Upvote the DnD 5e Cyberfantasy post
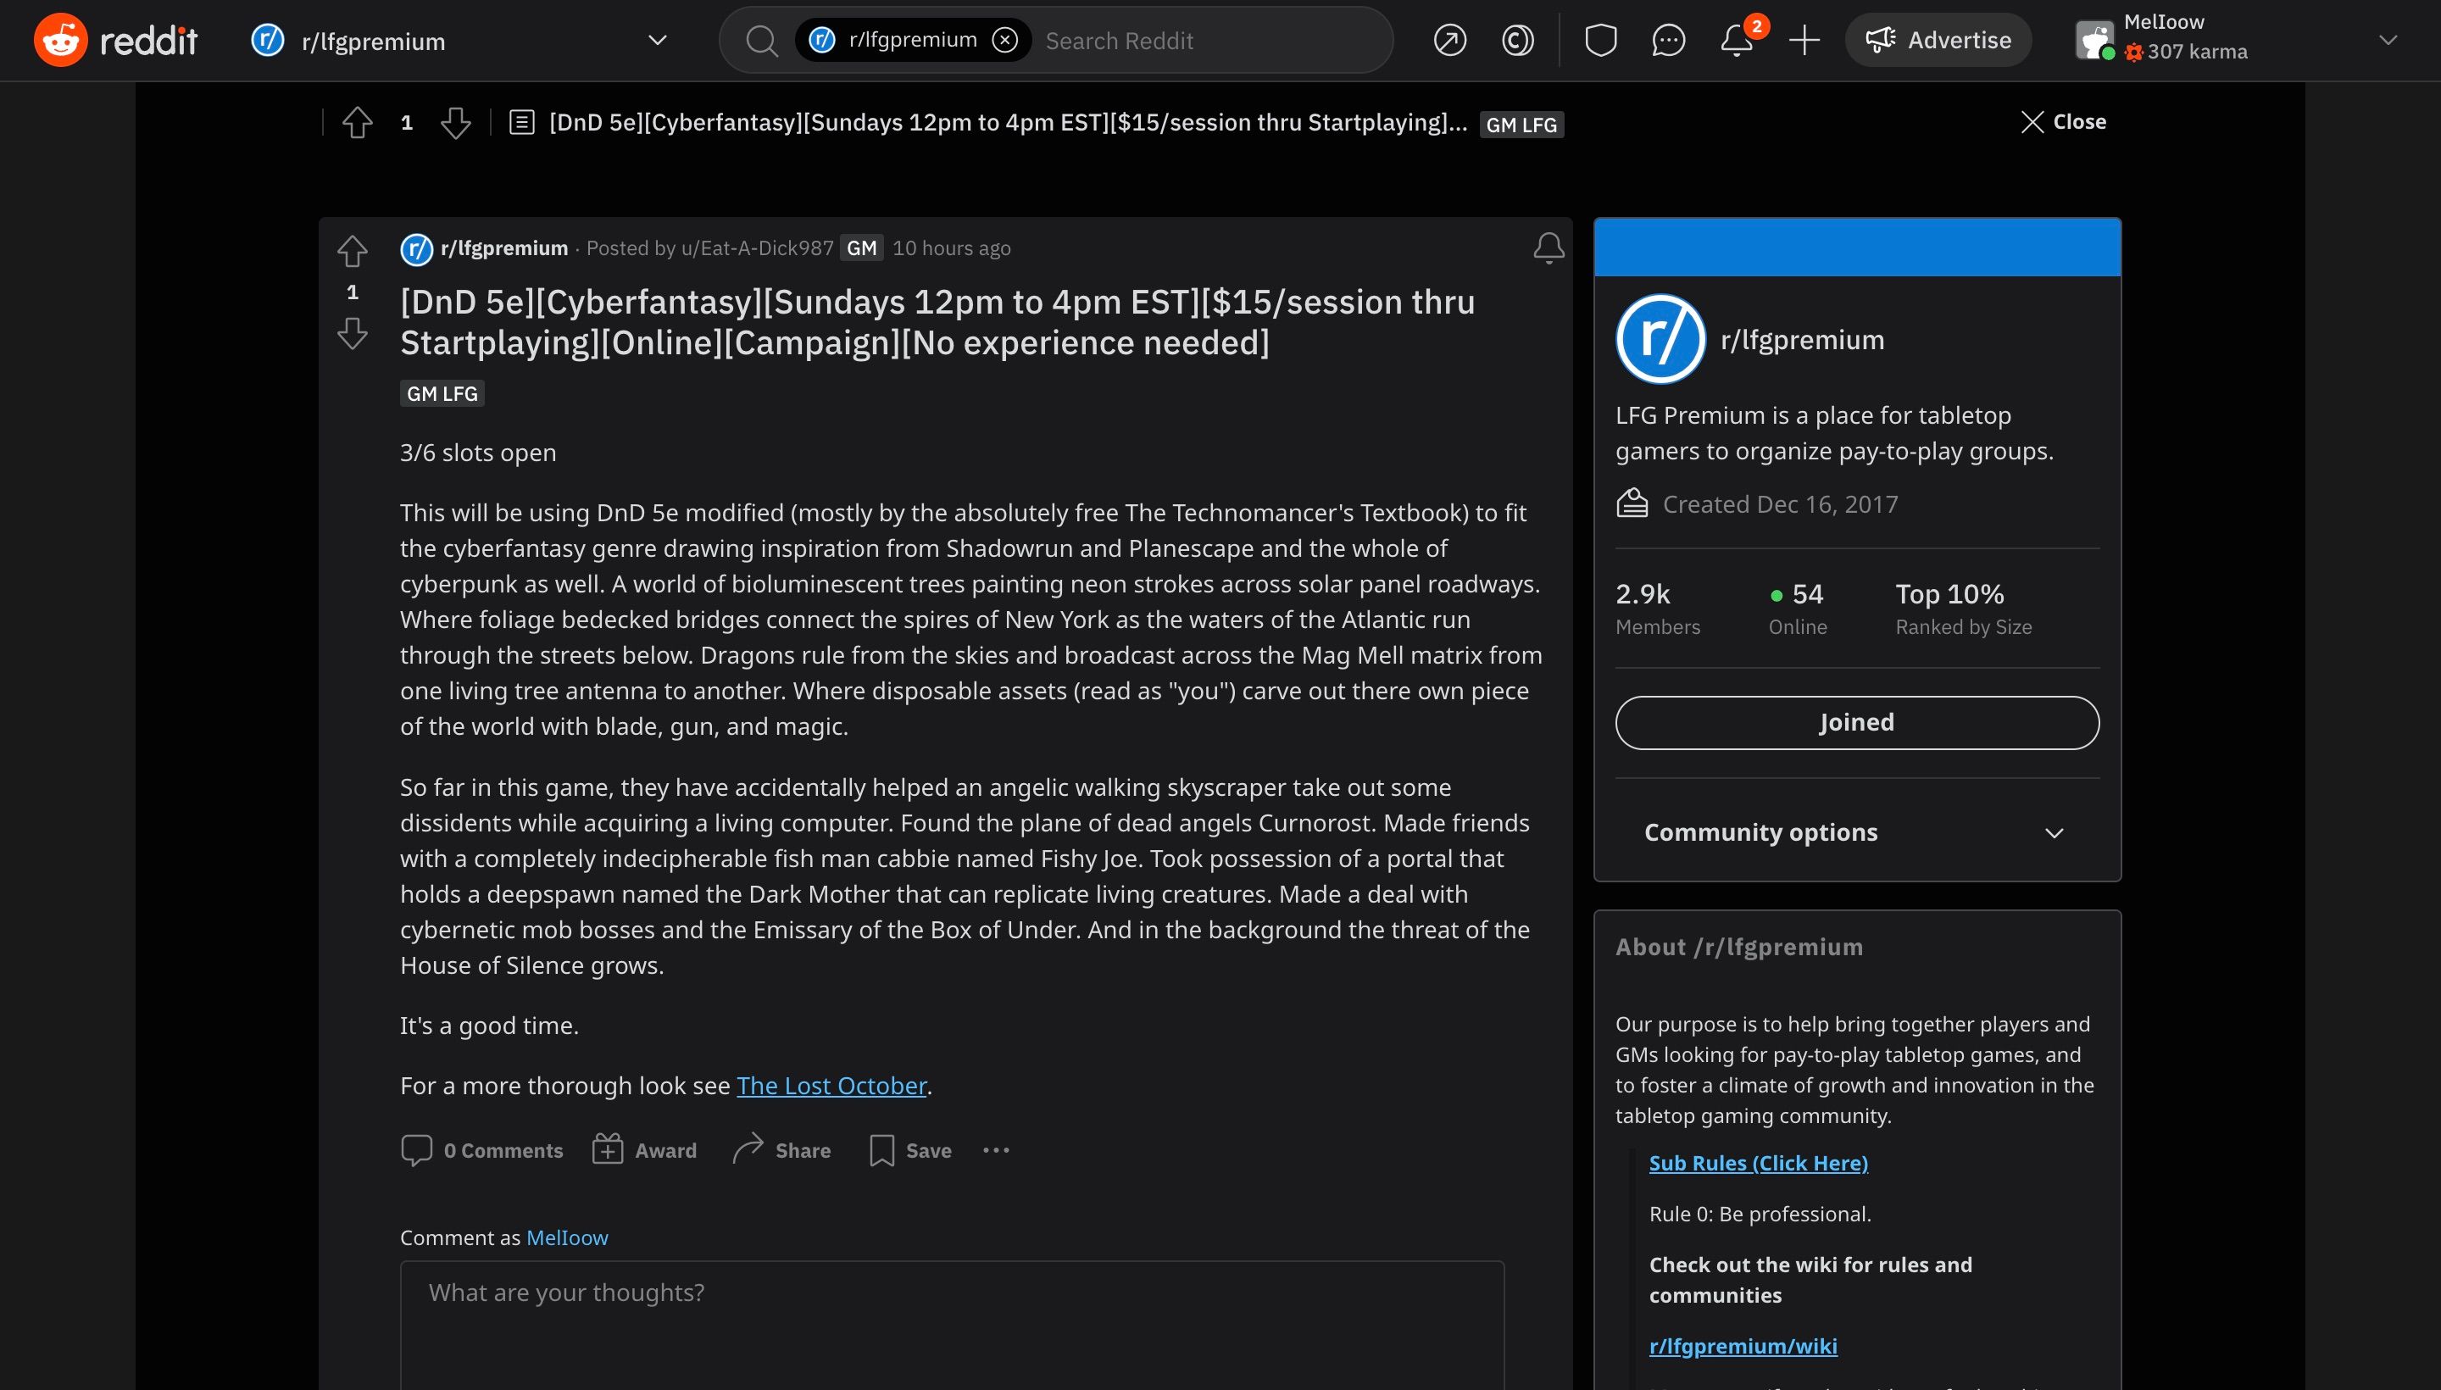This screenshot has height=1390, width=2441. pyautogui.click(x=353, y=251)
